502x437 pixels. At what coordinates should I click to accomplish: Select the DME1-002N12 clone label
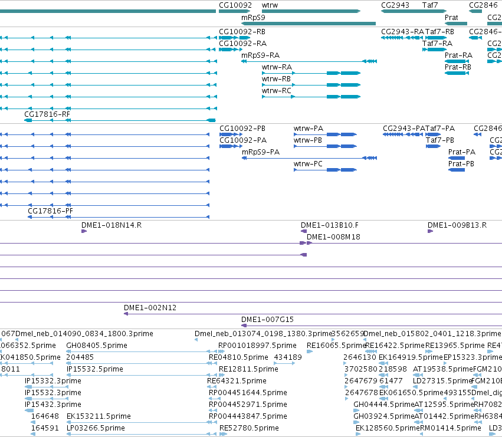(150, 308)
